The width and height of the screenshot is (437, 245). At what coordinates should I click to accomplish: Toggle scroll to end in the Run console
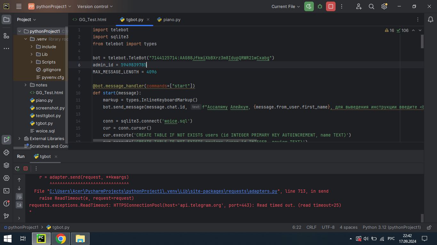click(19, 204)
